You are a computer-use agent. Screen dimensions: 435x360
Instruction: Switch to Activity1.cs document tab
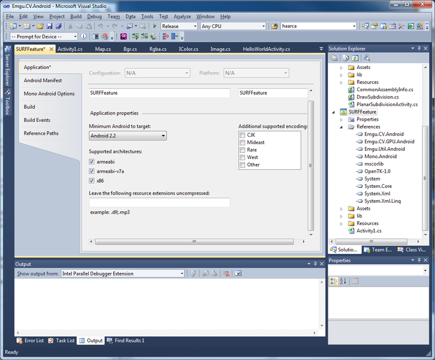[x=70, y=49]
